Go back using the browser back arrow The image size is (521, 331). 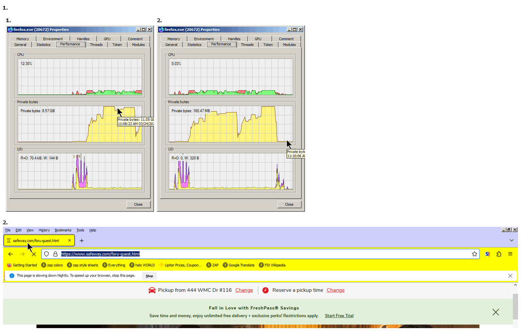[11, 254]
